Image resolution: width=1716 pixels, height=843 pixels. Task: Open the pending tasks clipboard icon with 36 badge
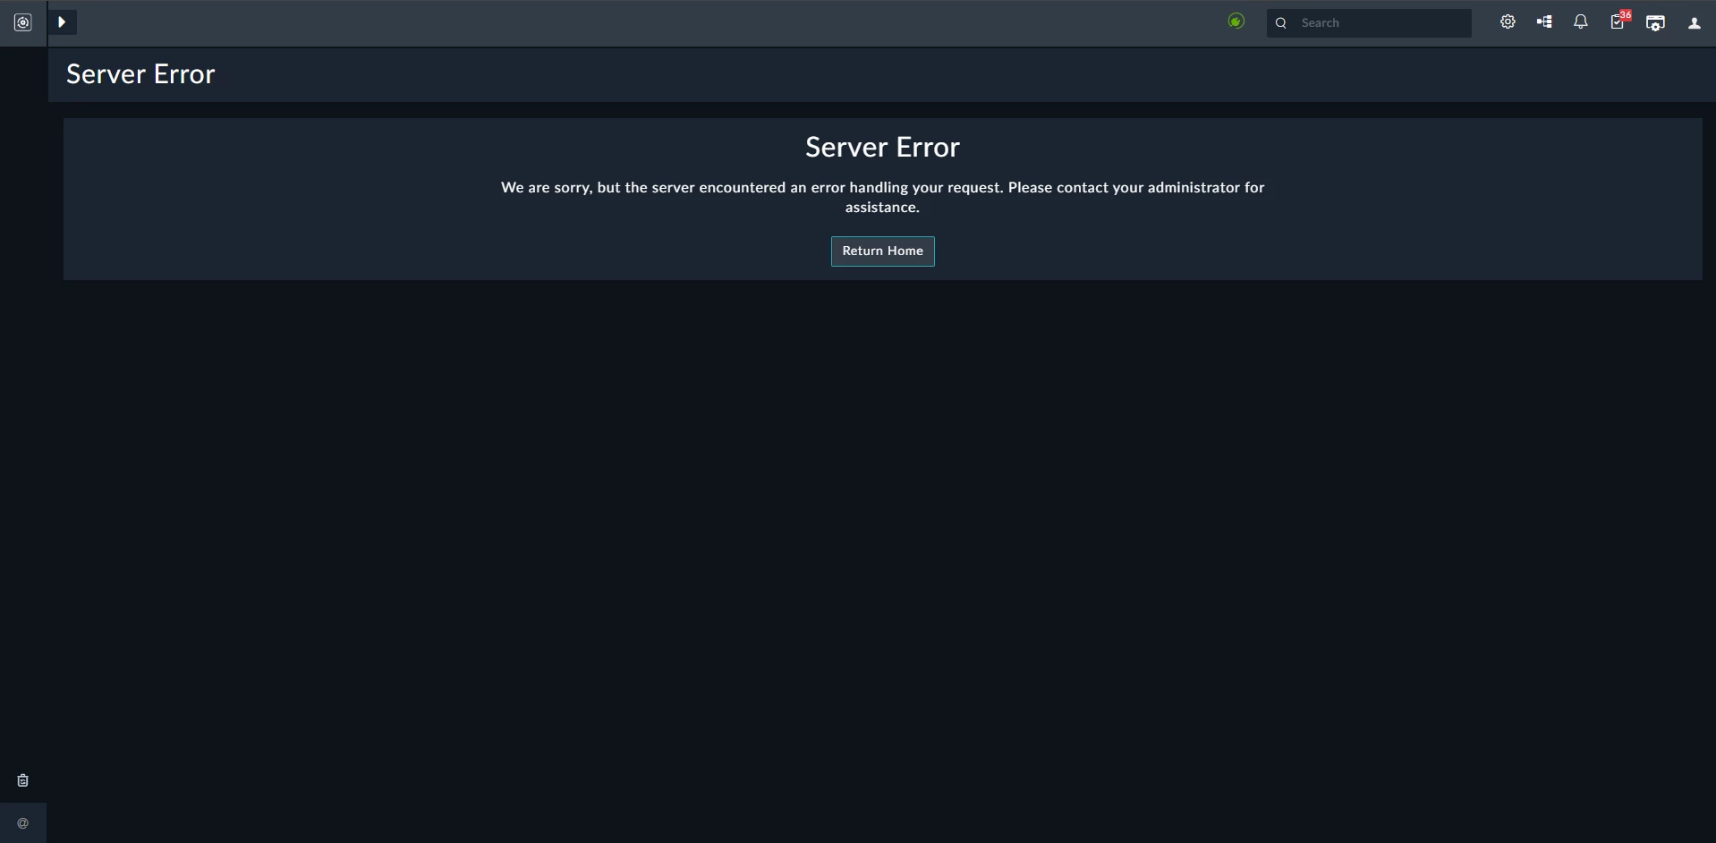pyautogui.click(x=1619, y=21)
